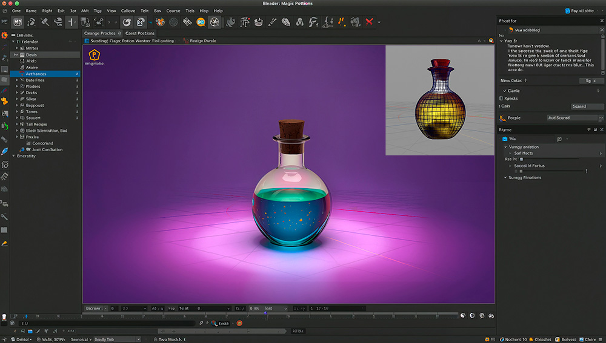The height and width of the screenshot is (343, 606).
Task: Select the blue pen tool in left sidebar
Action: click(x=5, y=151)
